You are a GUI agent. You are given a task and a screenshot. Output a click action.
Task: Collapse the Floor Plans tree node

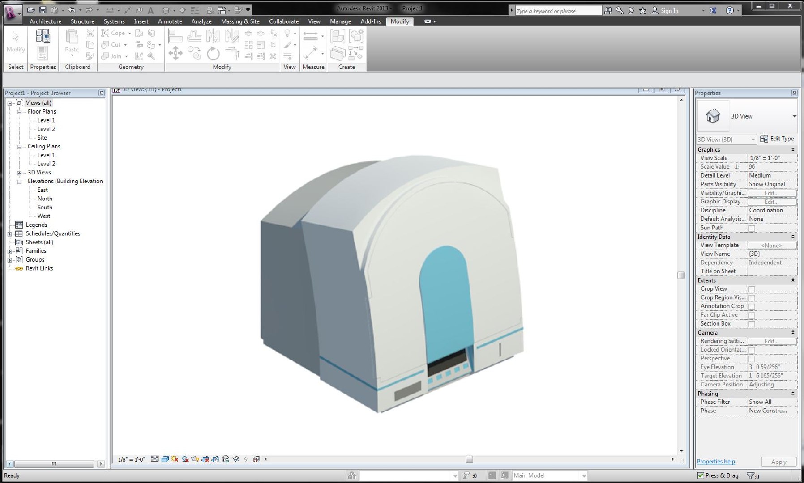click(19, 112)
